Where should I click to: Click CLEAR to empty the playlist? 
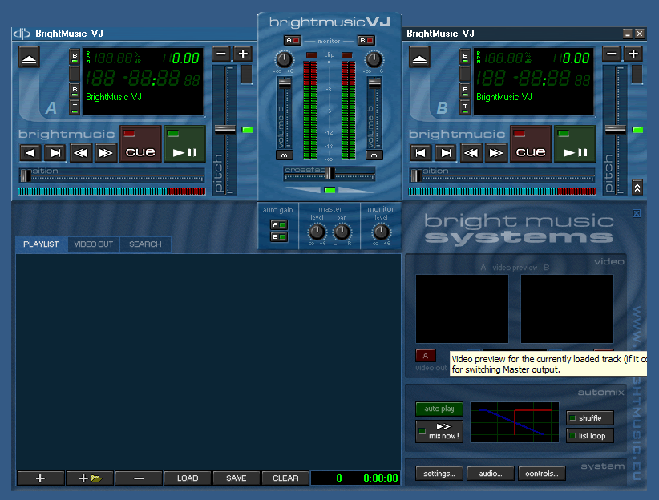coord(285,478)
